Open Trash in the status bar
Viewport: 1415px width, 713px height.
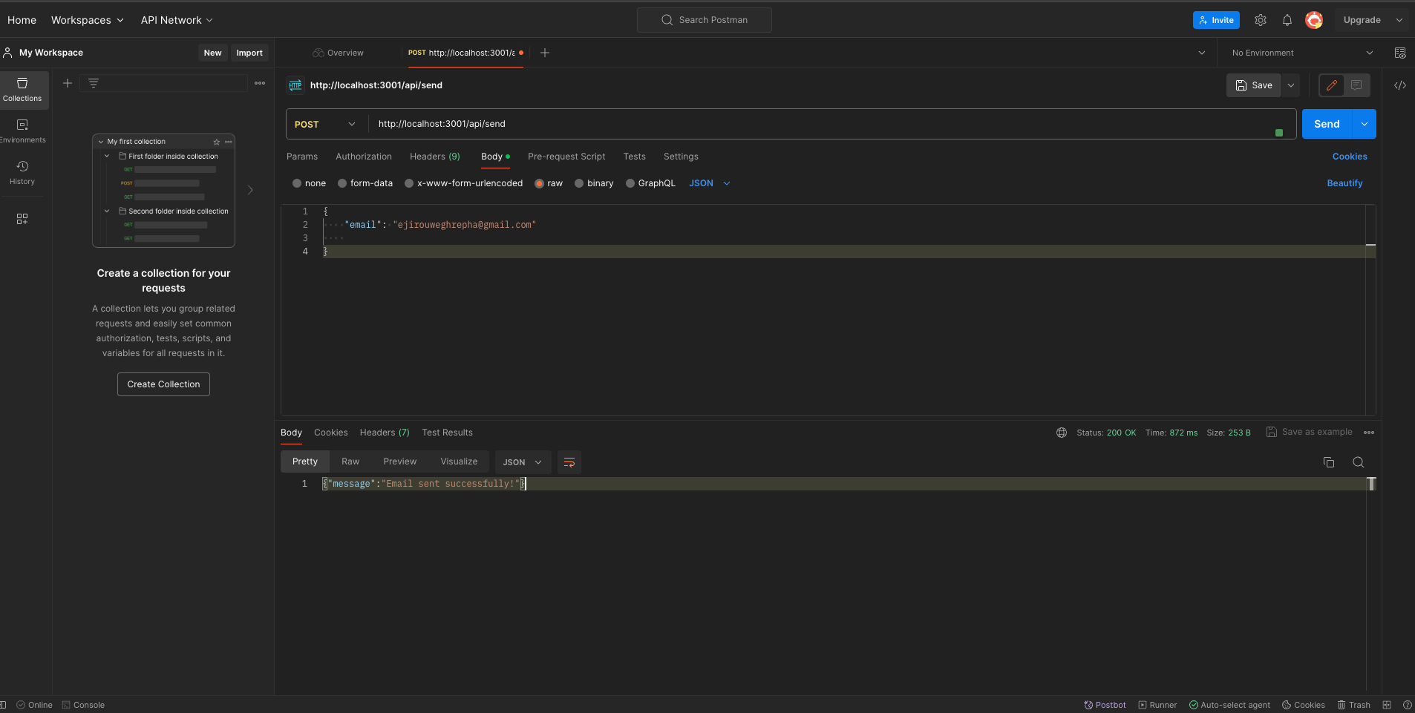1353,705
